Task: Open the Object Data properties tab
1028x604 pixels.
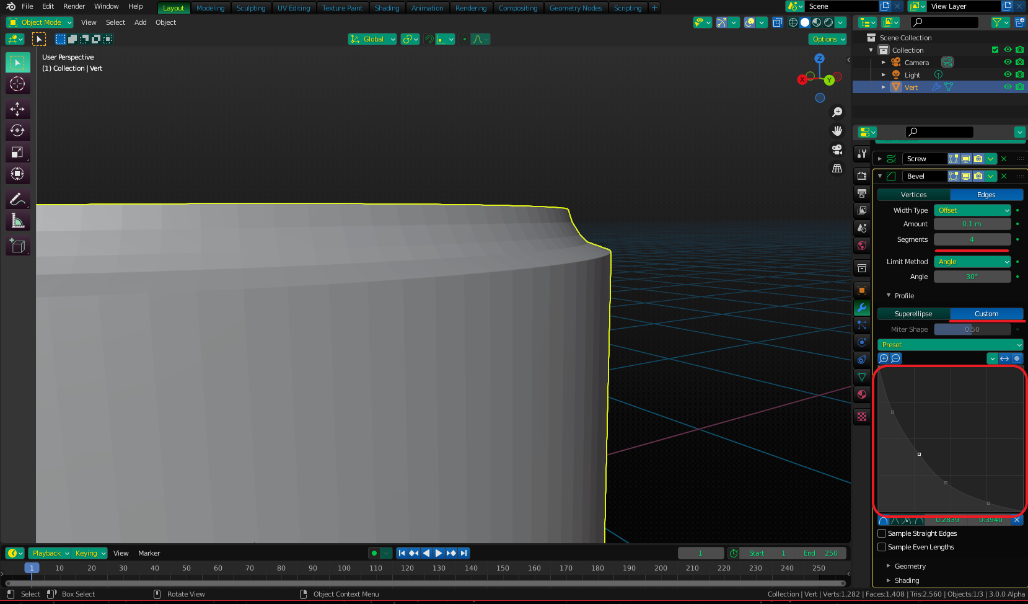Action: click(x=862, y=377)
